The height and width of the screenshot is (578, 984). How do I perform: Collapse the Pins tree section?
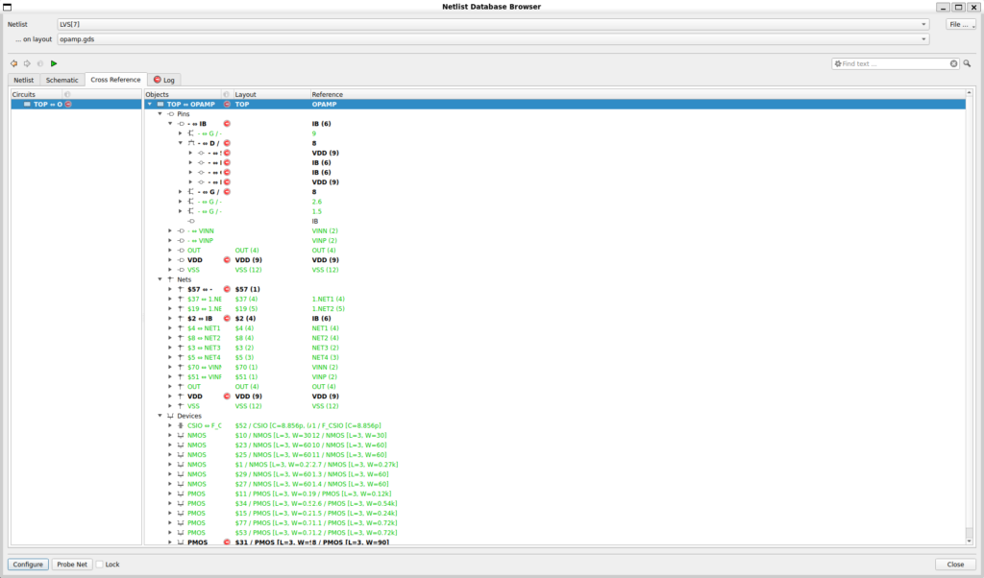160,113
